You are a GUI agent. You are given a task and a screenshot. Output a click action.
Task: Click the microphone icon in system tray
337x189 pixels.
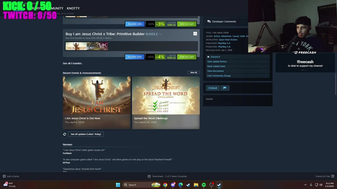tap(311, 185)
